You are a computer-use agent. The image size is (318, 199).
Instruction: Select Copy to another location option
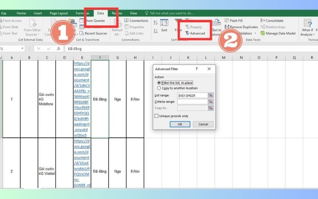tap(177, 88)
